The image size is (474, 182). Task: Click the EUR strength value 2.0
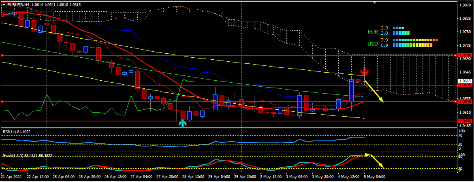[384, 28]
